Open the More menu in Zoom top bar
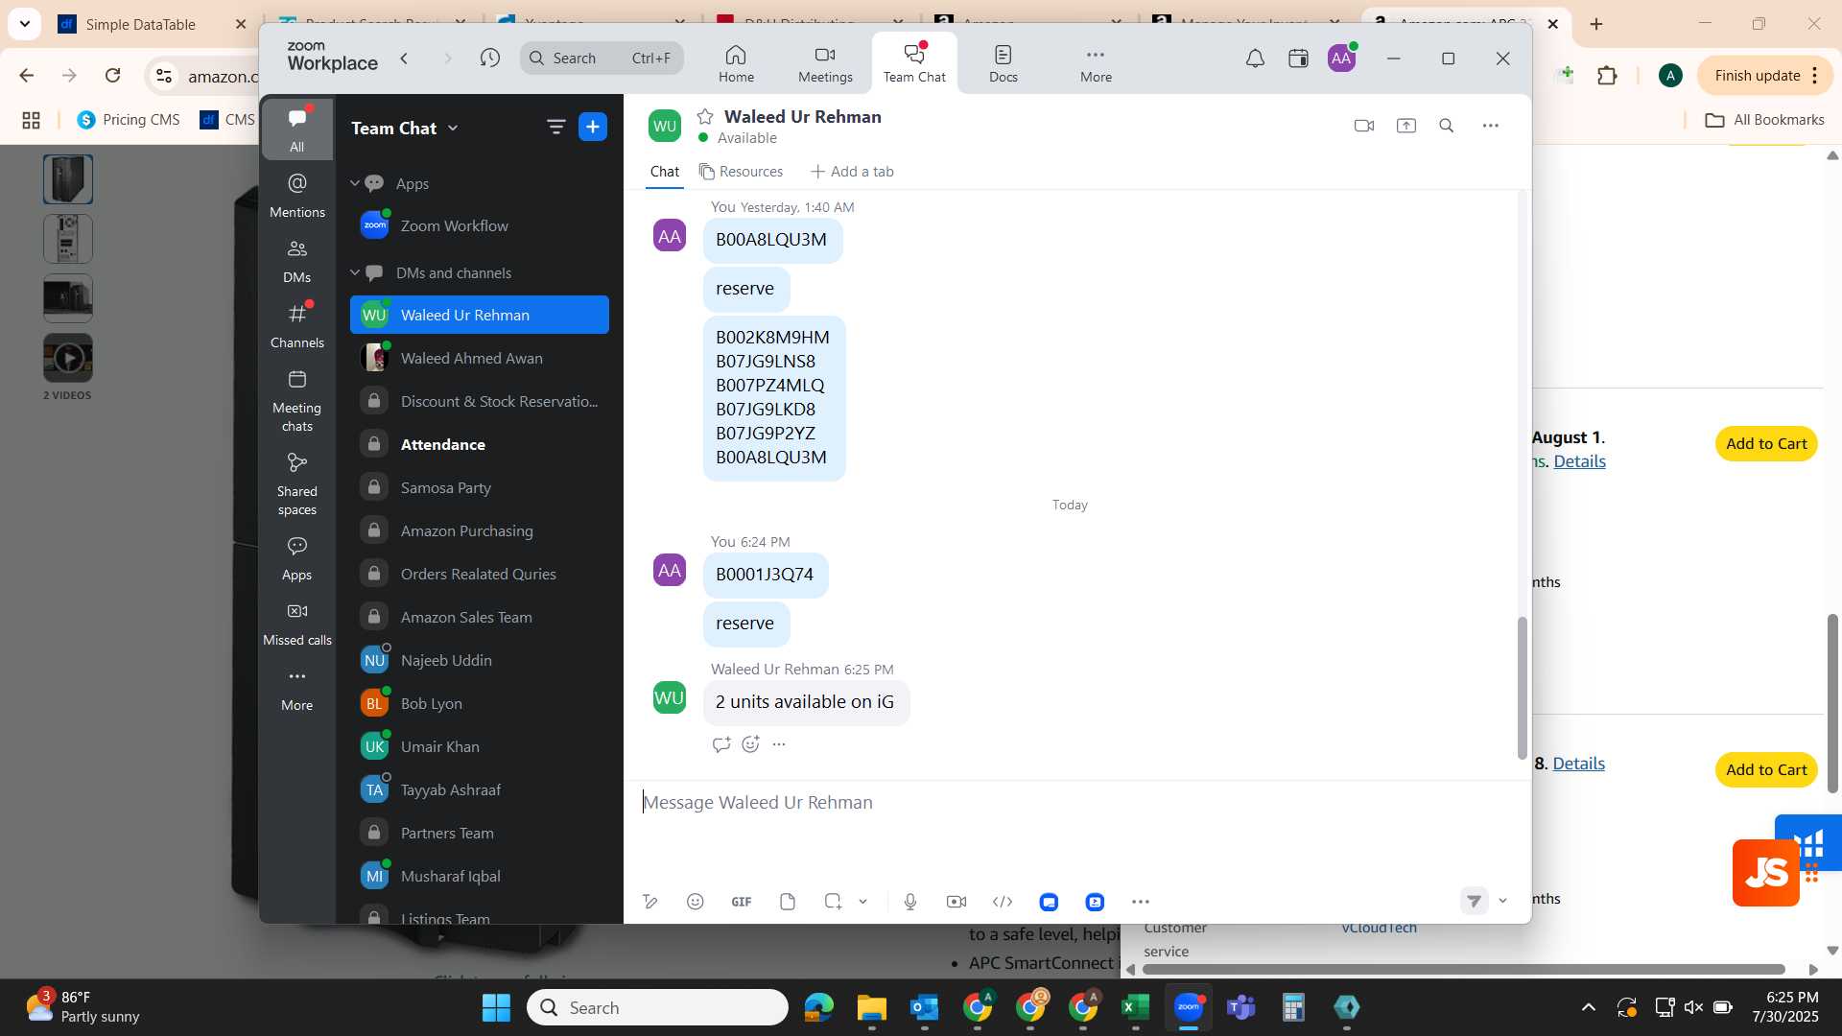1842x1036 pixels. click(1096, 63)
